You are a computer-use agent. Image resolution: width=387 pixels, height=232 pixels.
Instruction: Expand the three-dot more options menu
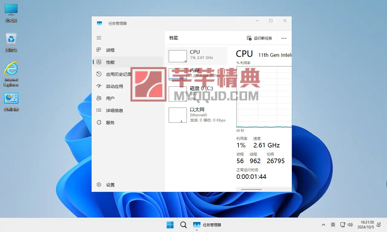[x=284, y=38]
